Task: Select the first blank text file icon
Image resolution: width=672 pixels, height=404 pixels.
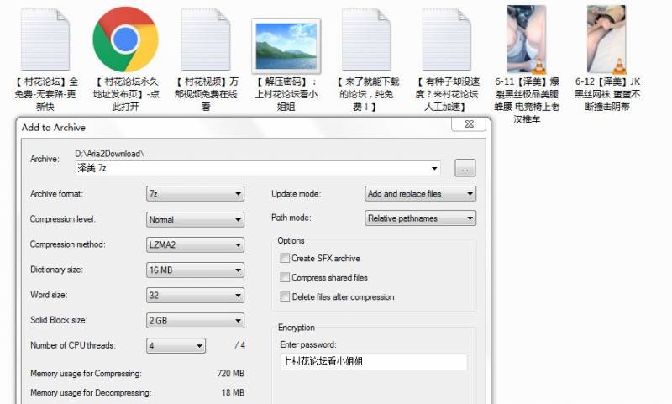Action: (x=45, y=39)
